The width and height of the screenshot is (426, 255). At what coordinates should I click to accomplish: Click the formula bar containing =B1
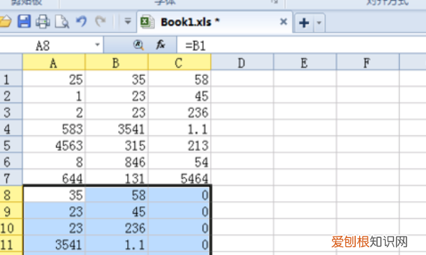302,45
